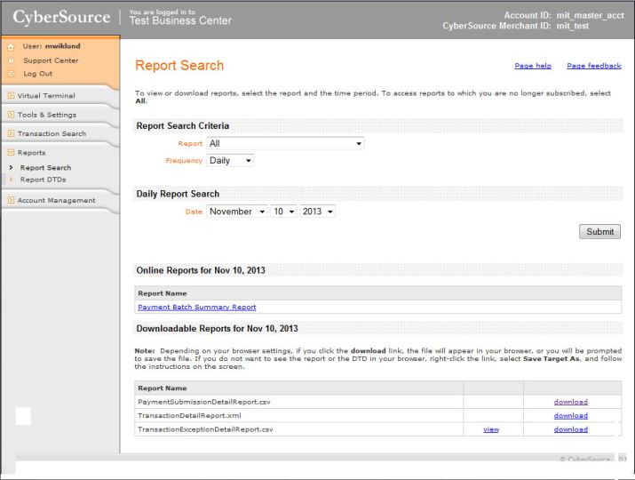Select Report Search in the sidebar
The image size is (635, 480).
click(x=45, y=167)
